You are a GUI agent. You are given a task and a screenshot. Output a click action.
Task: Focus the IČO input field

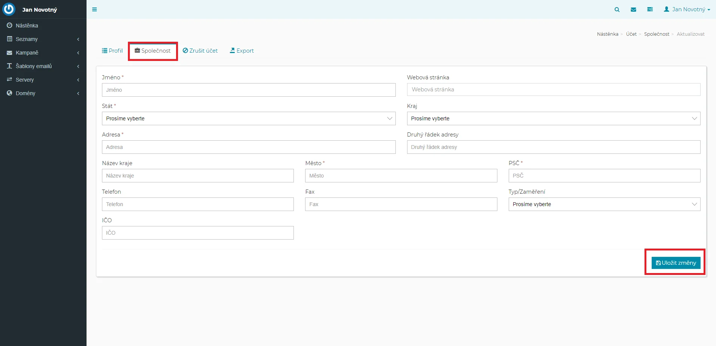[198, 233]
